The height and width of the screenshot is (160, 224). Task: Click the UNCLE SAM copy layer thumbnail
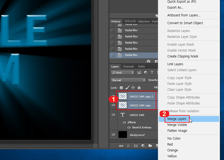123,105
